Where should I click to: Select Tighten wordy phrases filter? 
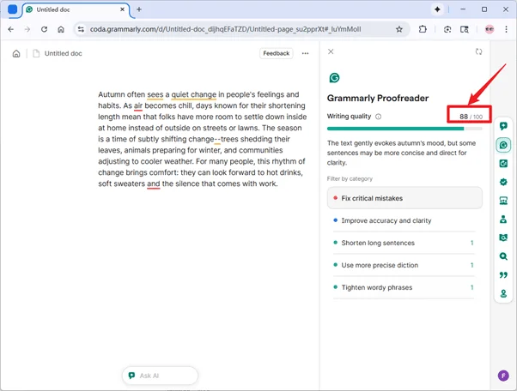coord(404,287)
